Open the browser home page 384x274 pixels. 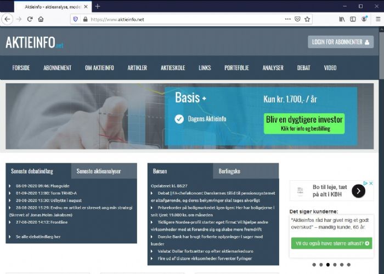41,19
